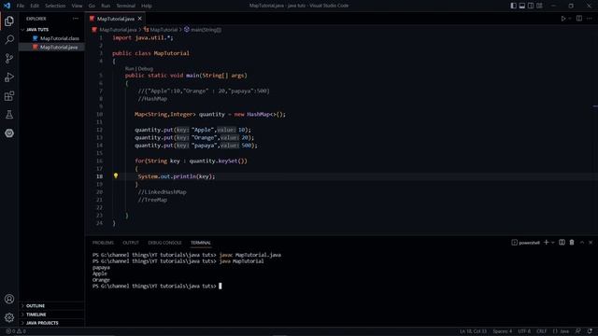This screenshot has height=336, width=598.
Task: Open the terminal launch profile dropdown
Action: (552, 243)
